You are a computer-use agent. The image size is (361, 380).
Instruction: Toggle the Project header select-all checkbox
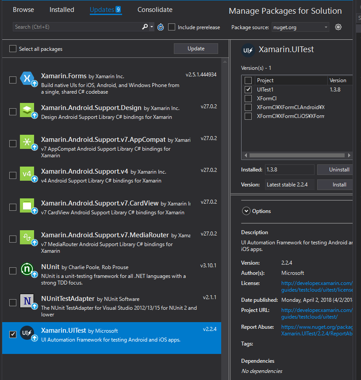[248, 80]
